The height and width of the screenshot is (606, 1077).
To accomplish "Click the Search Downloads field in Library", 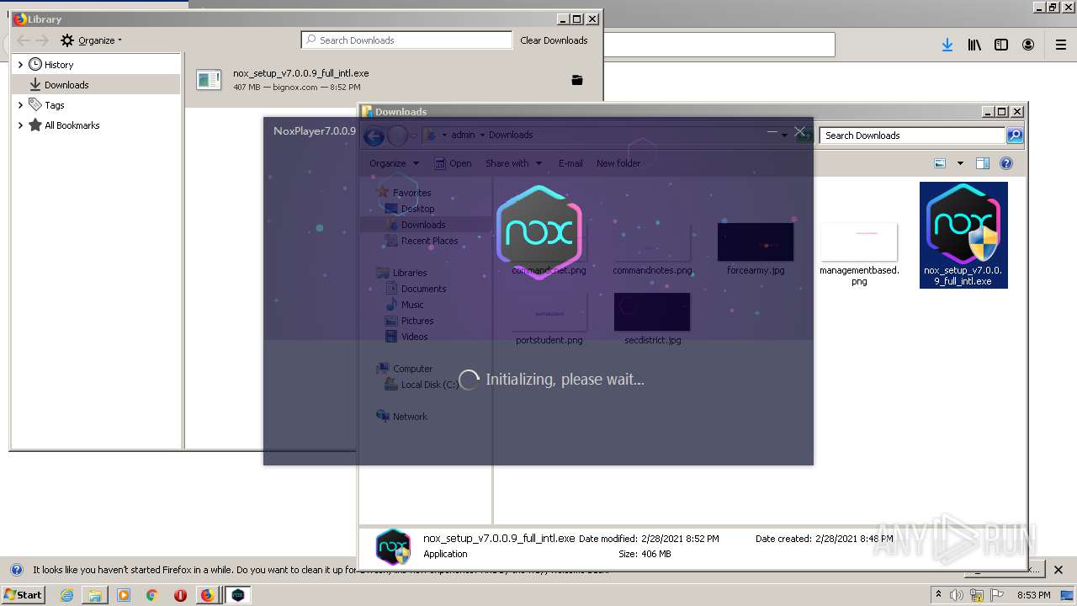I will [x=407, y=40].
